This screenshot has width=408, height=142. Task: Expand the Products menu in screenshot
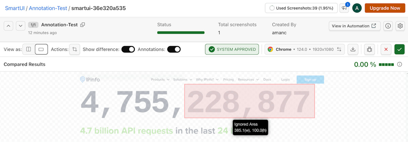click(160, 80)
